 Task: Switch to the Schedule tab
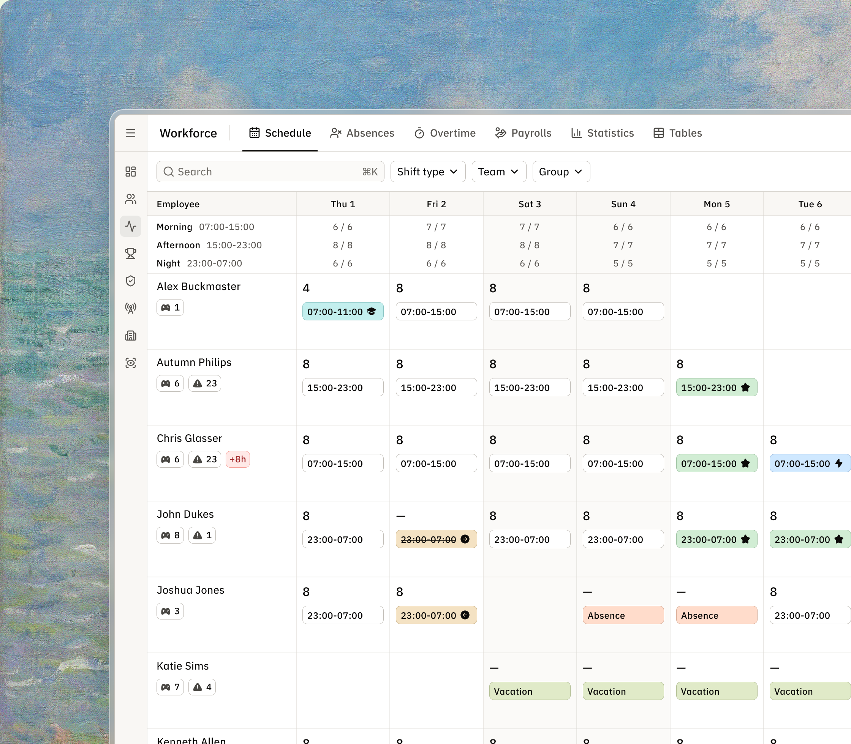click(280, 133)
